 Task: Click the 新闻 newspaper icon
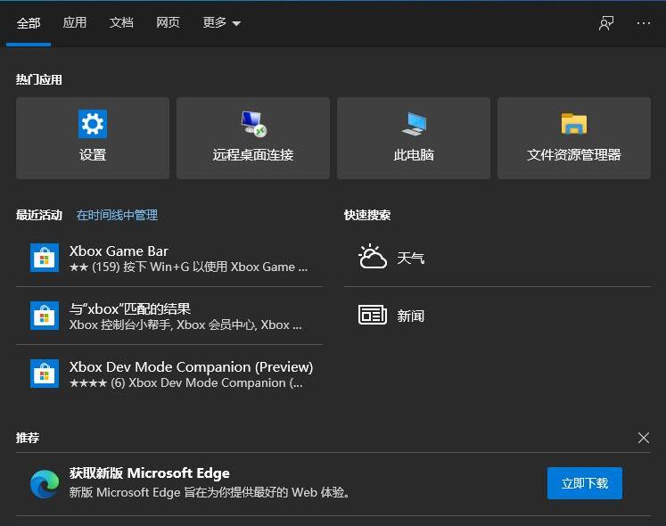point(373,315)
